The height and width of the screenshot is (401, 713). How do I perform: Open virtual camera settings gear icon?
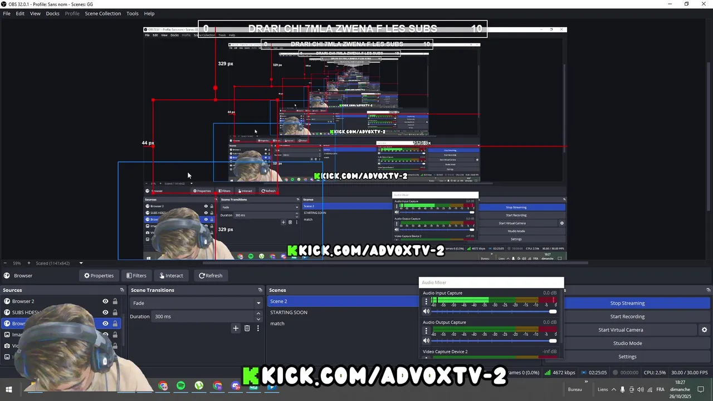[704, 330]
